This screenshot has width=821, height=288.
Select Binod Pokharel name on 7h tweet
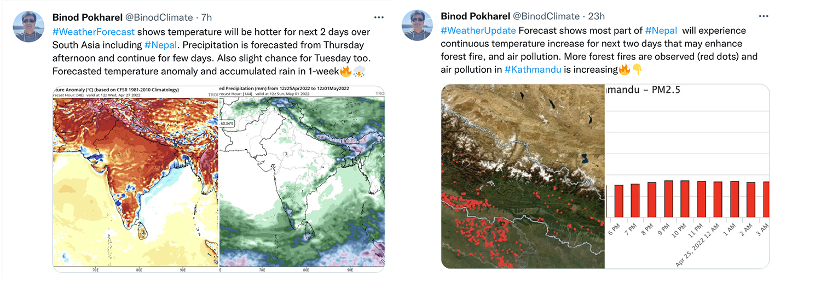pyautogui.click(x=86, y=17)
